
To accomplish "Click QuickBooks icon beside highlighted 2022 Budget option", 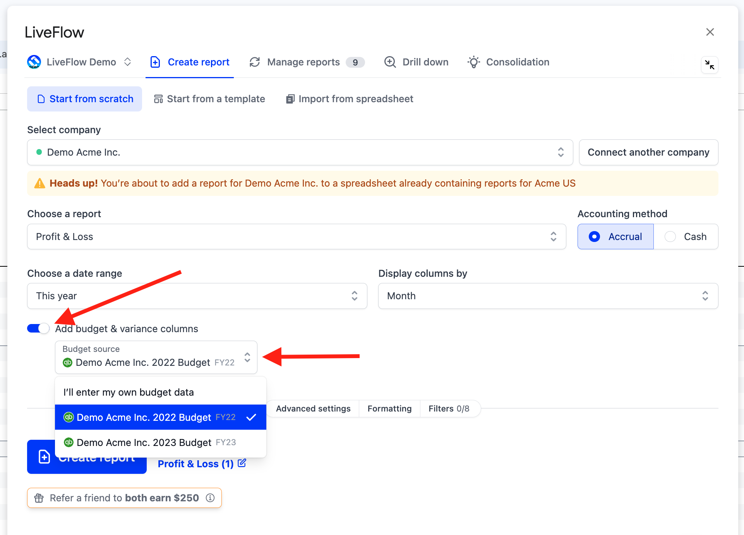I will click(69, 417).
